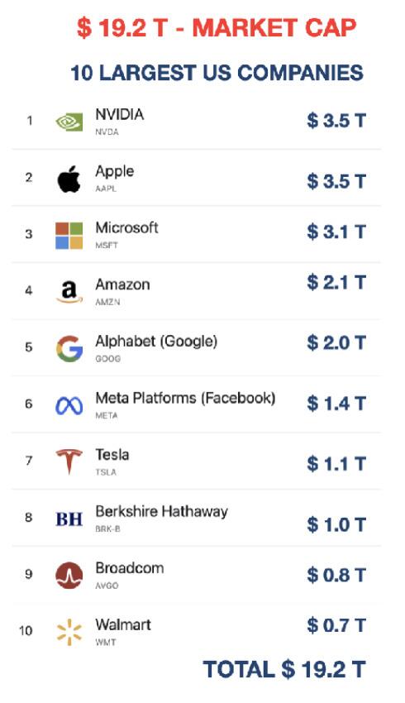Click the NVIDIA green eye logo
Viewport: 405px width, 703px height.
point(69,122)
